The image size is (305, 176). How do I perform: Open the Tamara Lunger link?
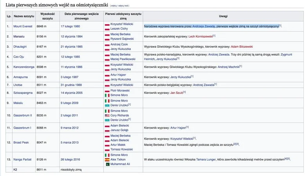point(206,160)
